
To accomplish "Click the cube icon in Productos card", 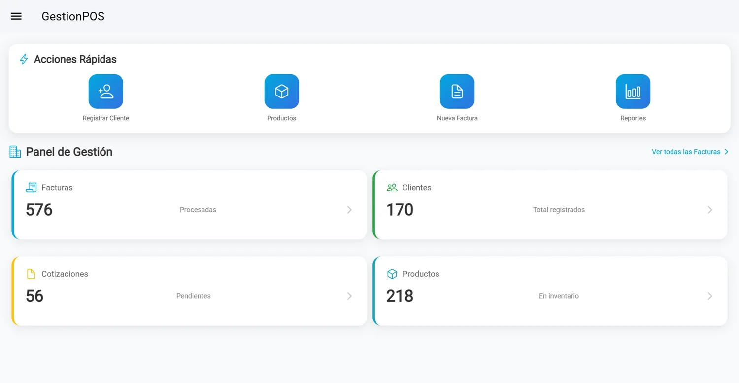I will click(392, 274).
